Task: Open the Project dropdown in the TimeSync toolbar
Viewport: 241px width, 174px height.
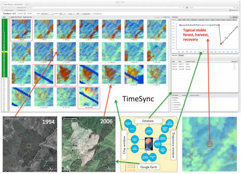Action: point(47,14)
